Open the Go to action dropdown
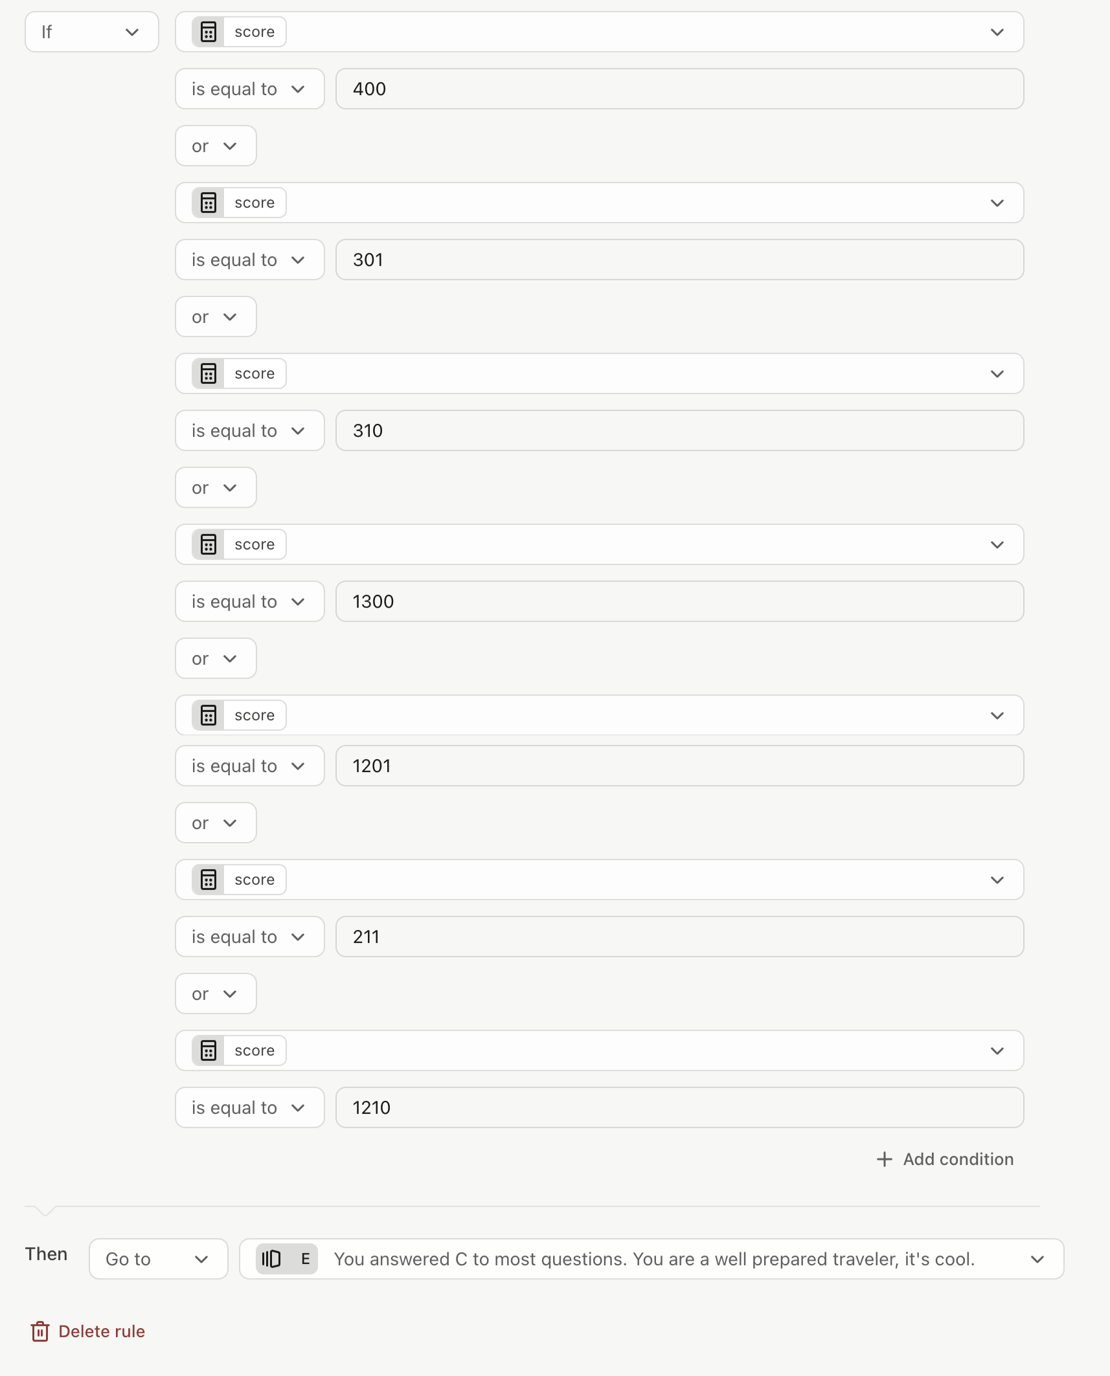The image size is (1110, 1376). 159,1259
